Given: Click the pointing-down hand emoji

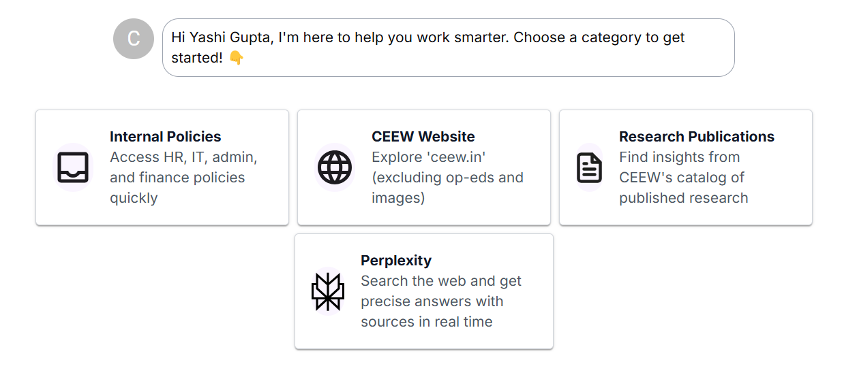Looking at the screenshot, I should coord(236,58).
